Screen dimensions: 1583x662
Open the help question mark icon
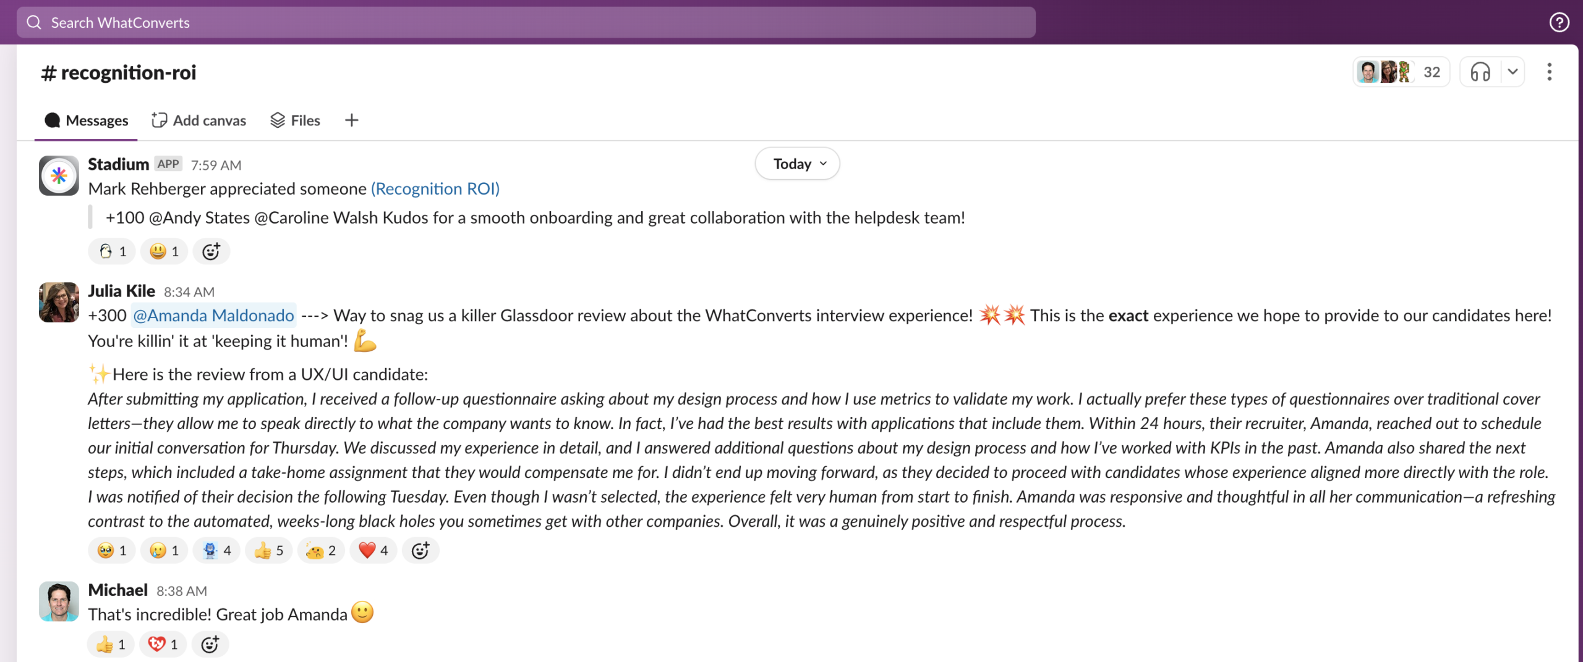click(x=1559, y=22)
